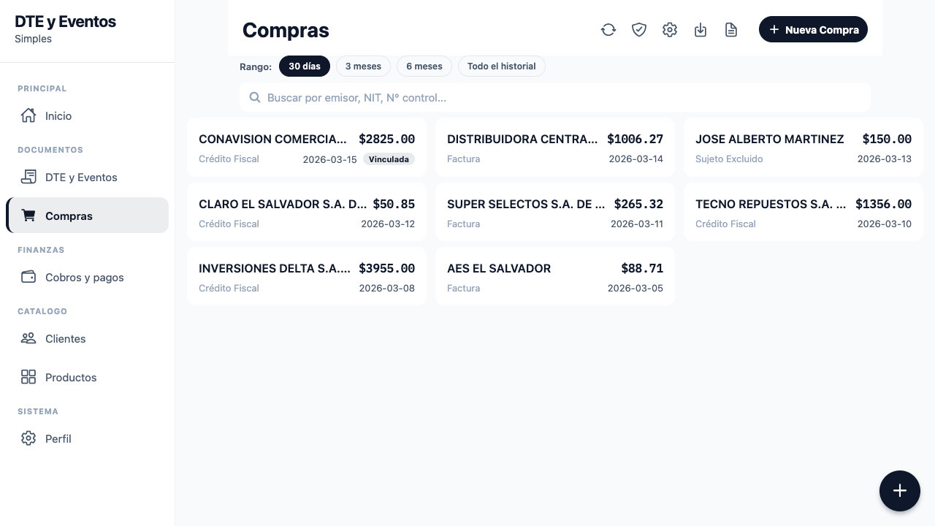
Task: Open the settings gear icon in header
Action: (x=670, y=29)
